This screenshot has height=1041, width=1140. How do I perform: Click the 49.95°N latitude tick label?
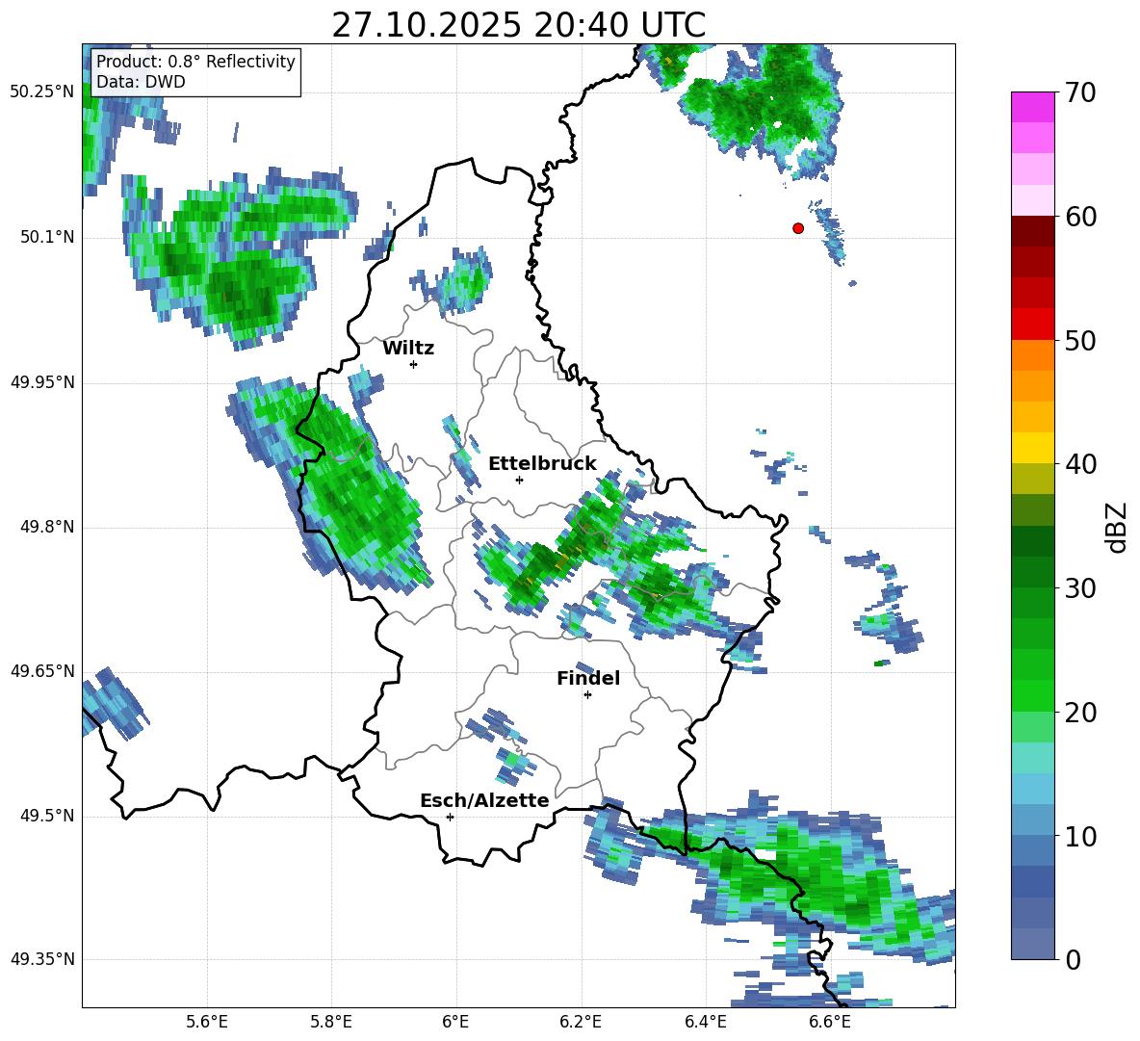[42, 382]
